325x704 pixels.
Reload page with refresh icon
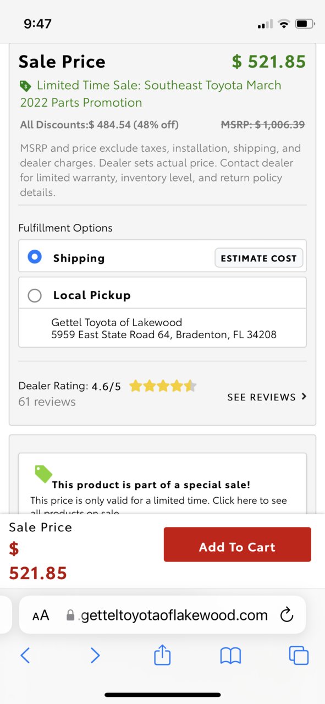287,615
